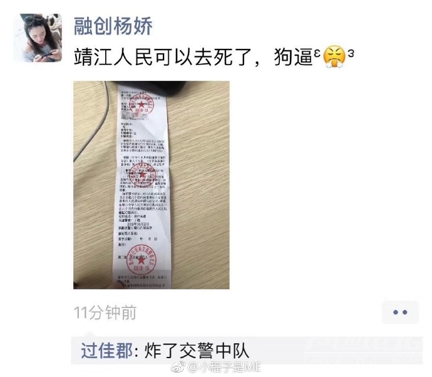Image resolution: width=432 pixels, height=377 pixels.
Task: Click the middle red stamp on ticket
Action: point(142,175)
